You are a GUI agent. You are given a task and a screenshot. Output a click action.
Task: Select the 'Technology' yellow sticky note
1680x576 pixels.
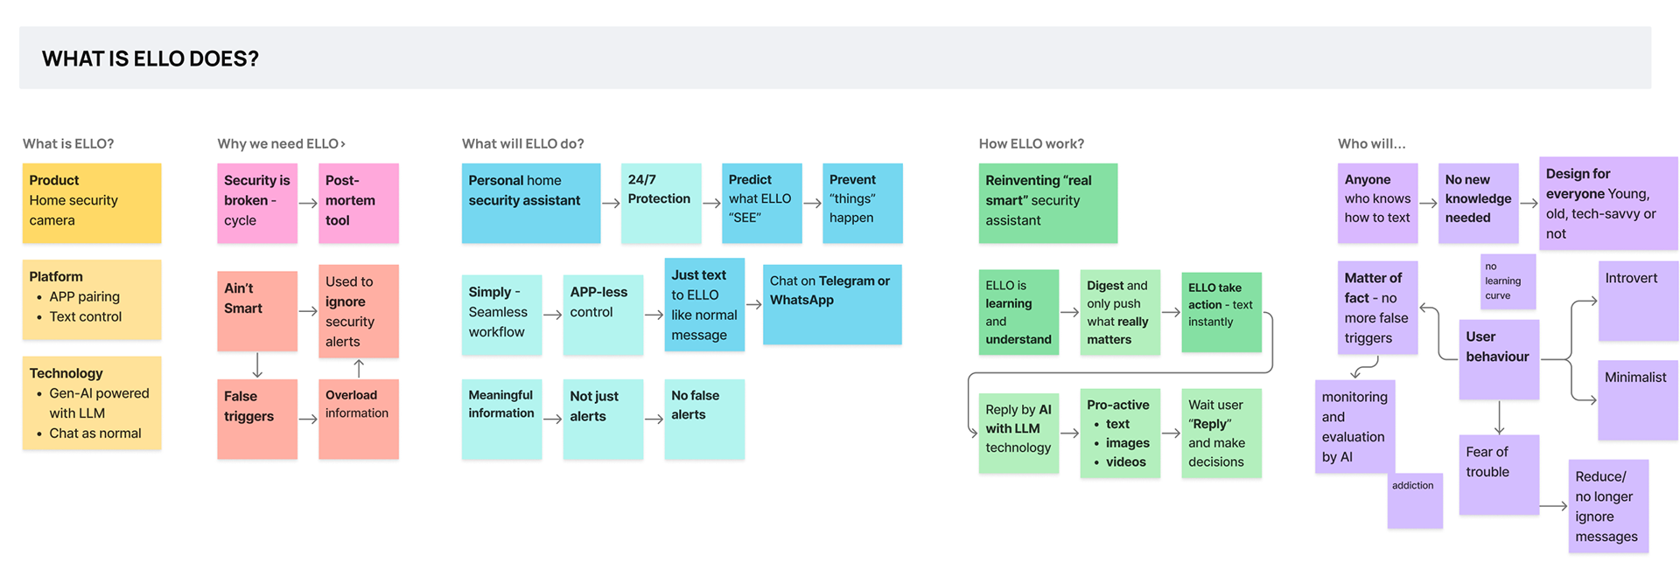(x=92, y=402)
